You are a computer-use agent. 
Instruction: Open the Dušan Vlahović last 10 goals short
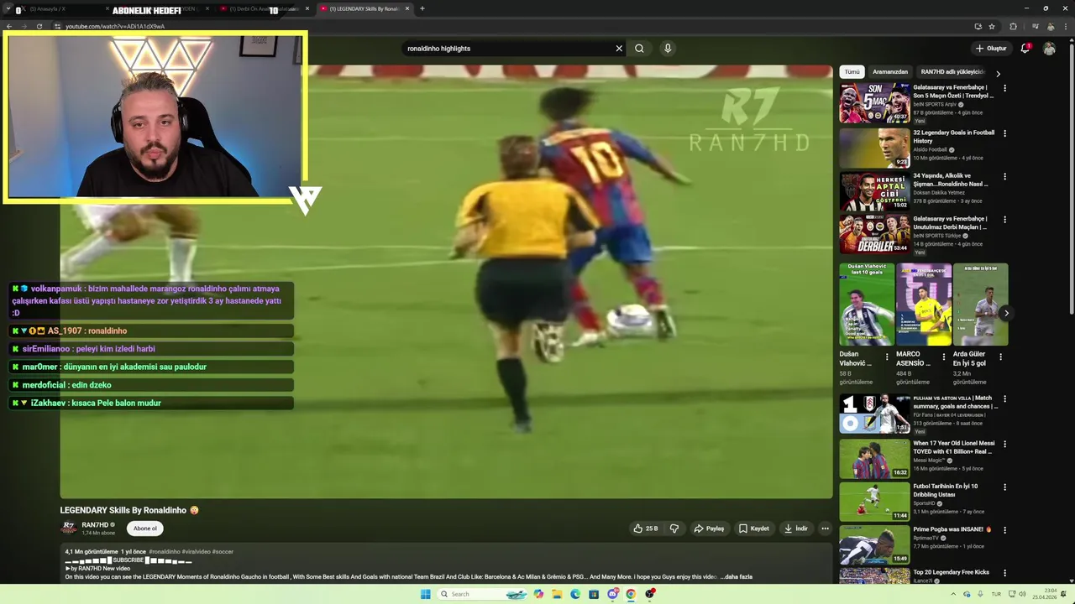click(x=867, y=305)
